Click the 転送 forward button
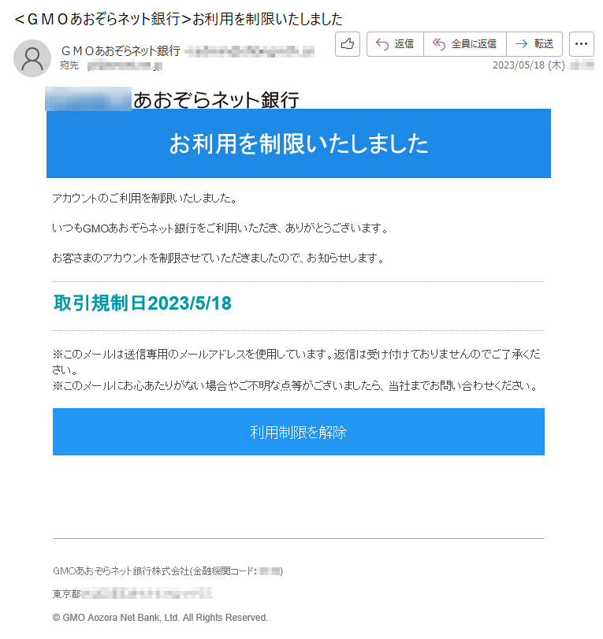603x639 pixels. click(534, 44)
